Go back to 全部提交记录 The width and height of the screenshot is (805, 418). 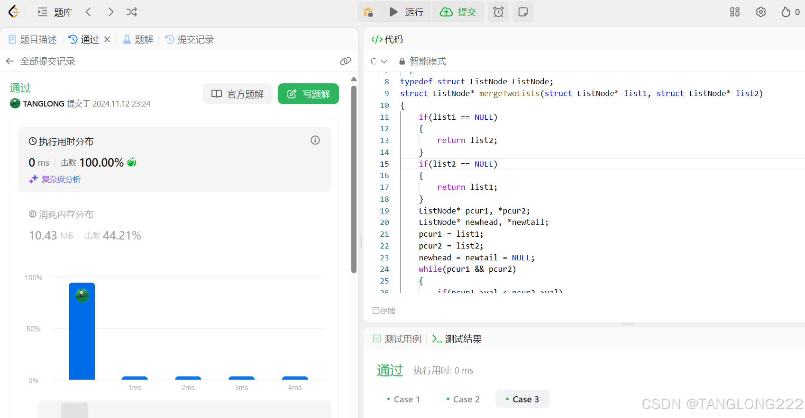(x=40, y=61)
